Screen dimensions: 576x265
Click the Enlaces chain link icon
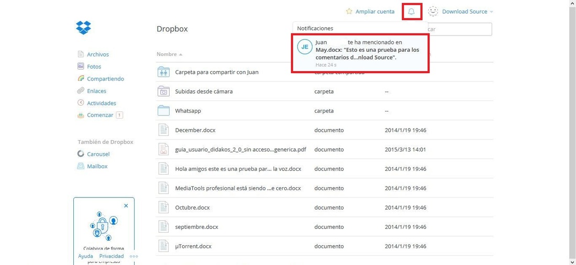click(x=81, y=90)
